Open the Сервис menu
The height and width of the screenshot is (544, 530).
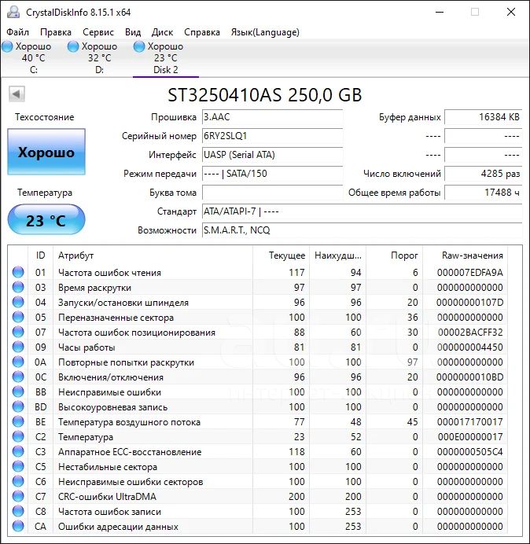coord(98,32)
